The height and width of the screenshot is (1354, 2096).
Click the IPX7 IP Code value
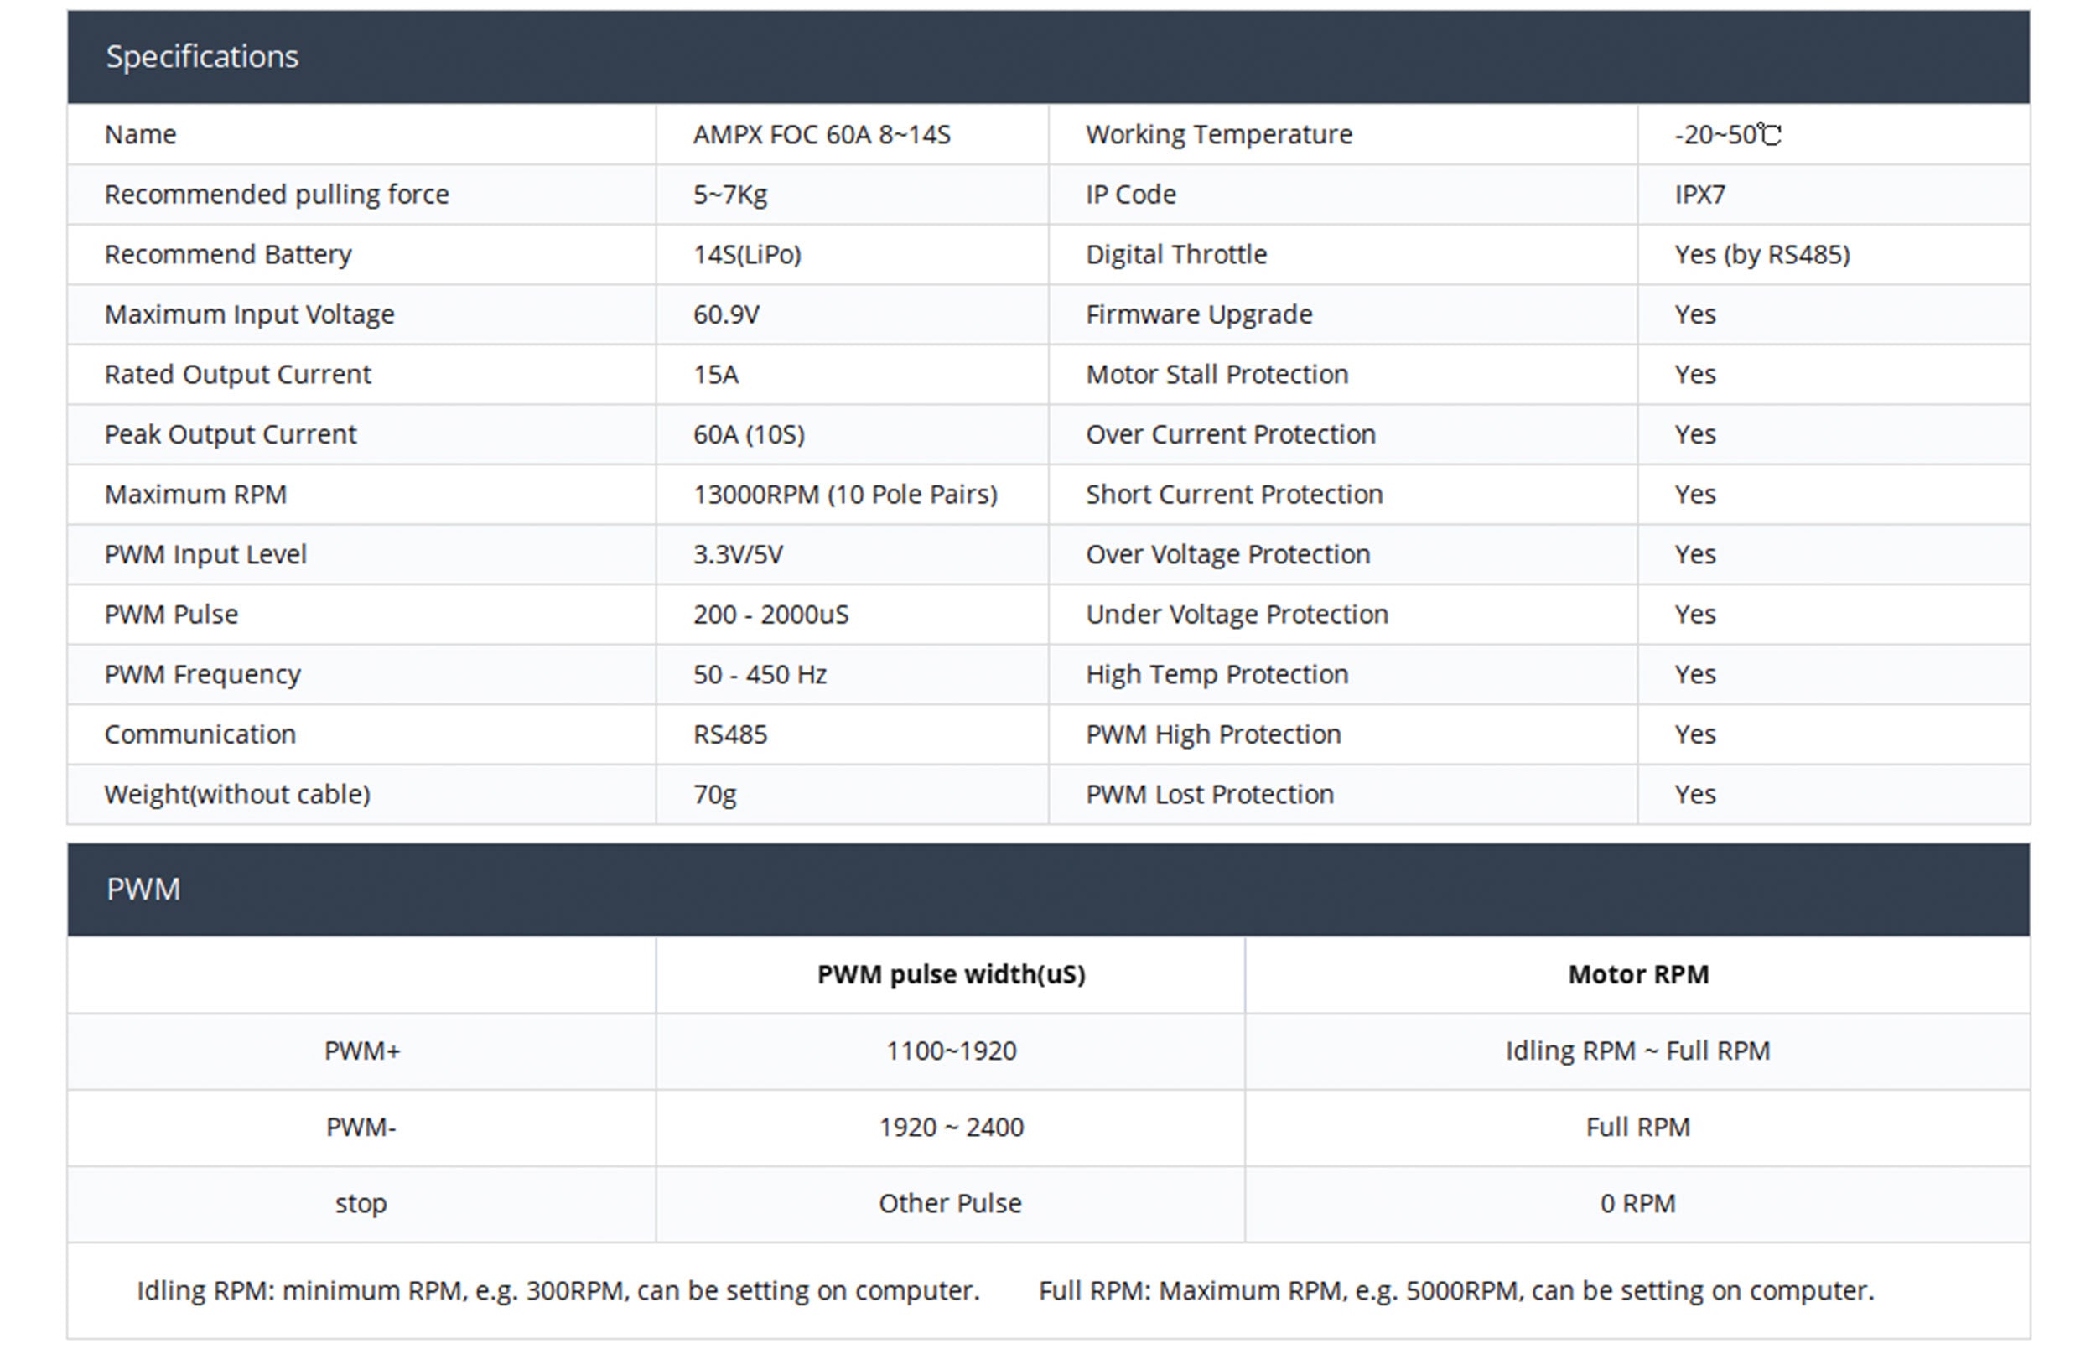click(x=1699, y=195)
